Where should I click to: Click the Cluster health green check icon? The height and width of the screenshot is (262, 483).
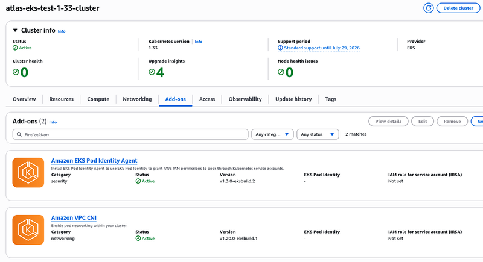pyautogui.click(x=16, y=72)
